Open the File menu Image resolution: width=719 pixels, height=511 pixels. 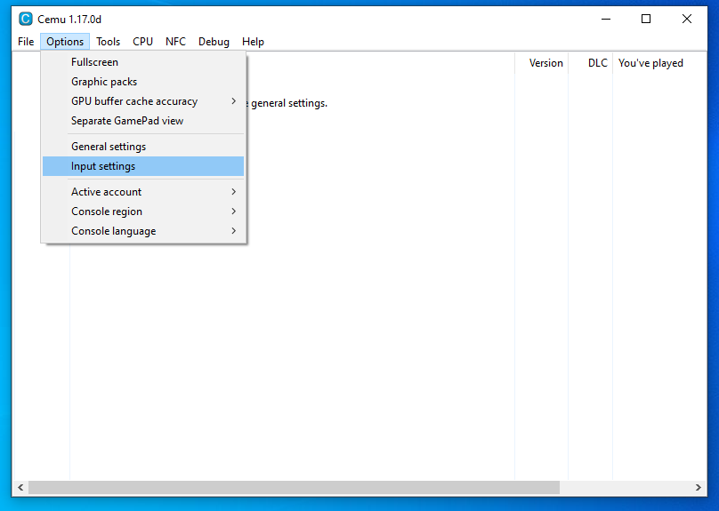[x=26, y=42]
